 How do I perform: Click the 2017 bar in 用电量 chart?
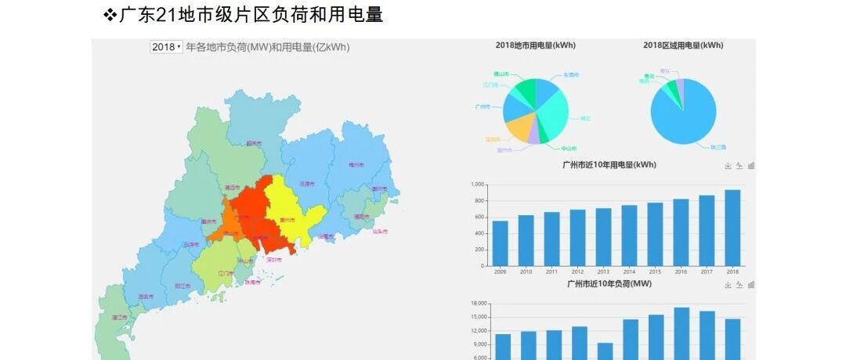tap(707, 231)
